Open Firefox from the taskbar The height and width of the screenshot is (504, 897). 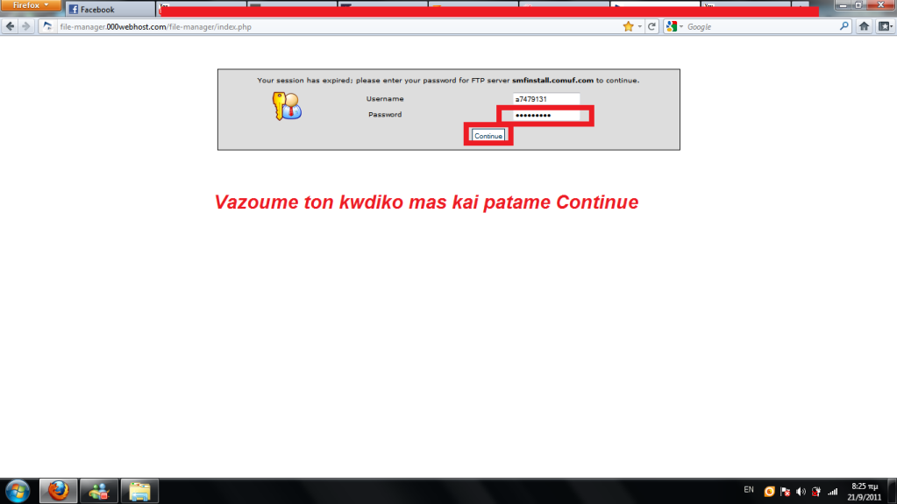click(58, 490)
